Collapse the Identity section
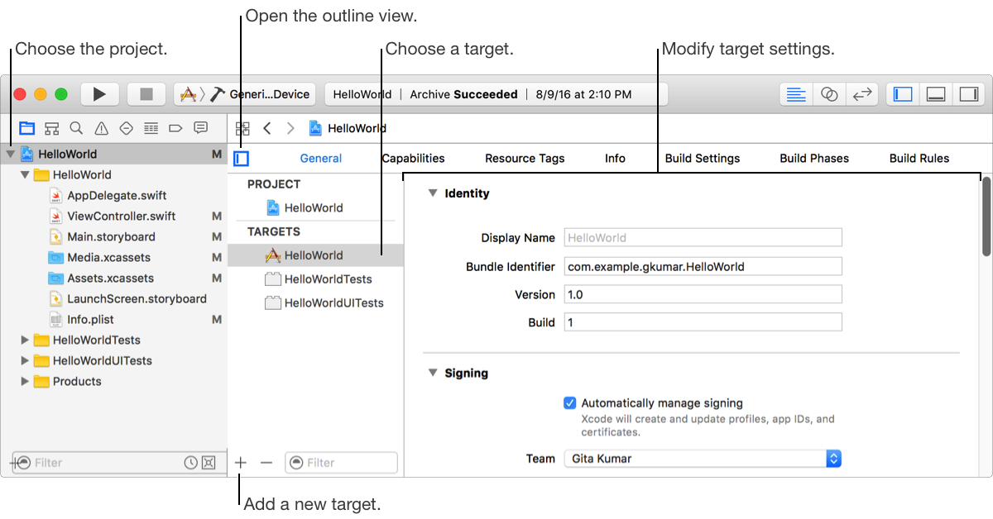Viewport: 993px width, 519px height. pos(432,193)
